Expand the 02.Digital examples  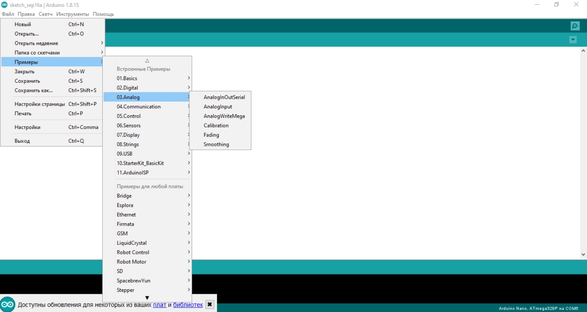point(147,88)
